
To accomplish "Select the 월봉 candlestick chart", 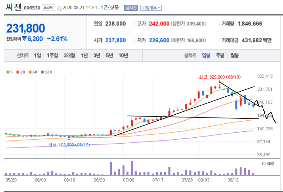I will click(235, 56).
